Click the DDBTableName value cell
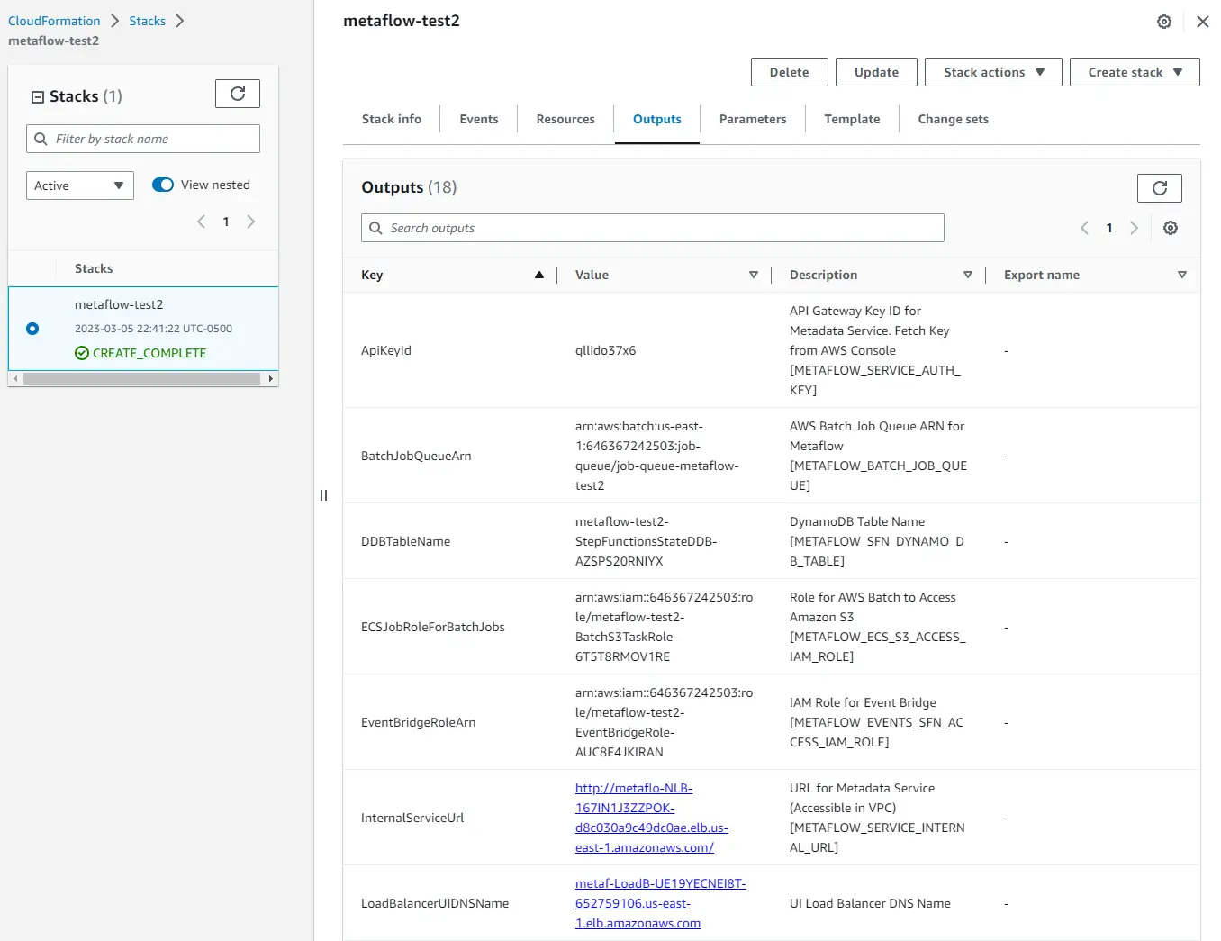 pos(647,541)
